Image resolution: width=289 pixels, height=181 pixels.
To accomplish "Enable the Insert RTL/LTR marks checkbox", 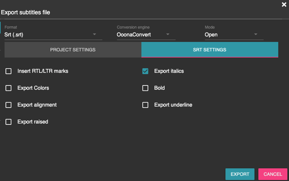I will [x=8, y=71].
